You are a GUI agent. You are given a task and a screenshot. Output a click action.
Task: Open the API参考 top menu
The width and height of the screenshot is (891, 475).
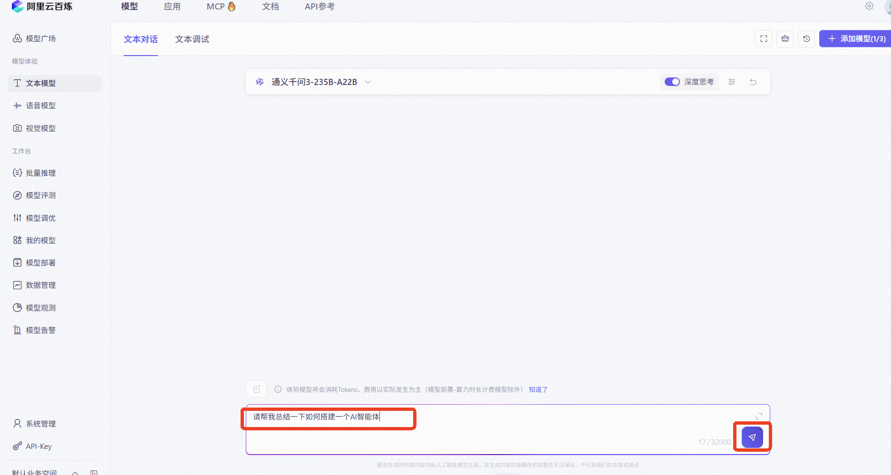320,7
